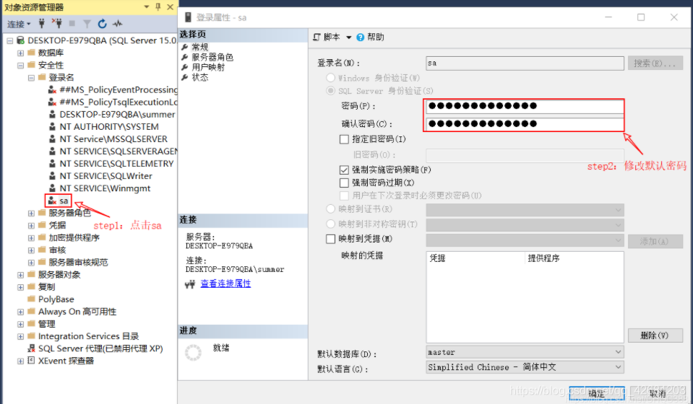
Task: Expand the 凭据 folder in tree
Action: click(31, 226)
